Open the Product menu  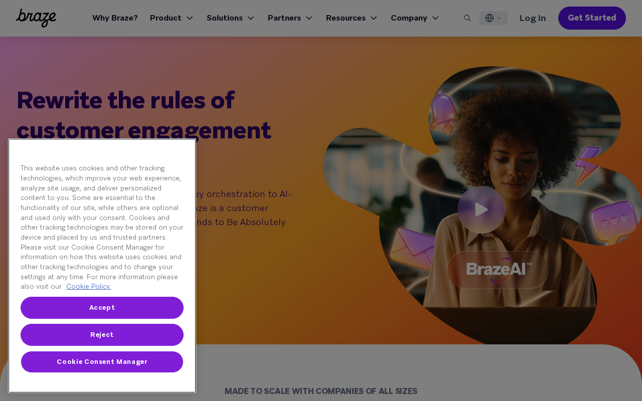click(172, 18)
